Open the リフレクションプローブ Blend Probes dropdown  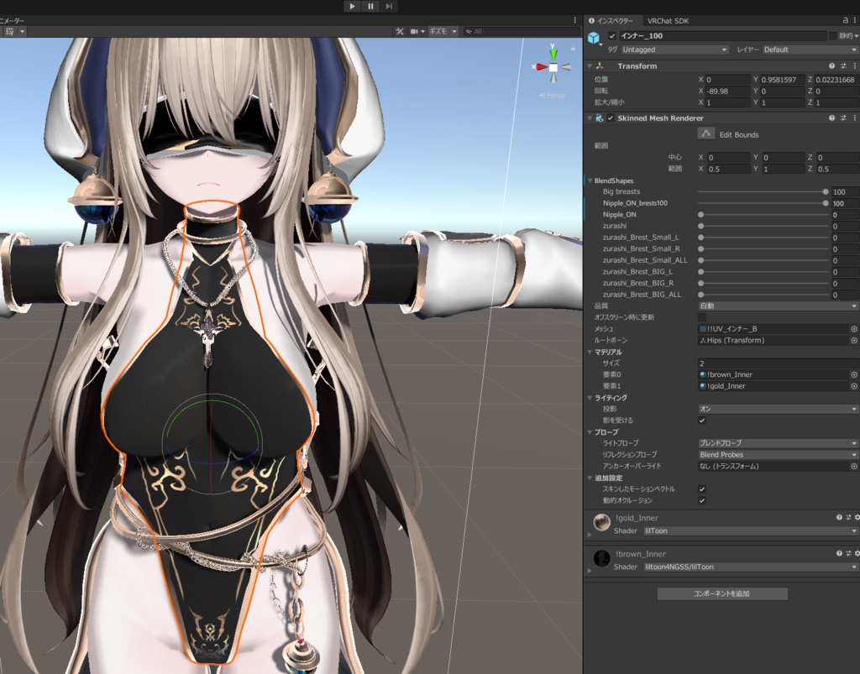click(x=778, y=454)
